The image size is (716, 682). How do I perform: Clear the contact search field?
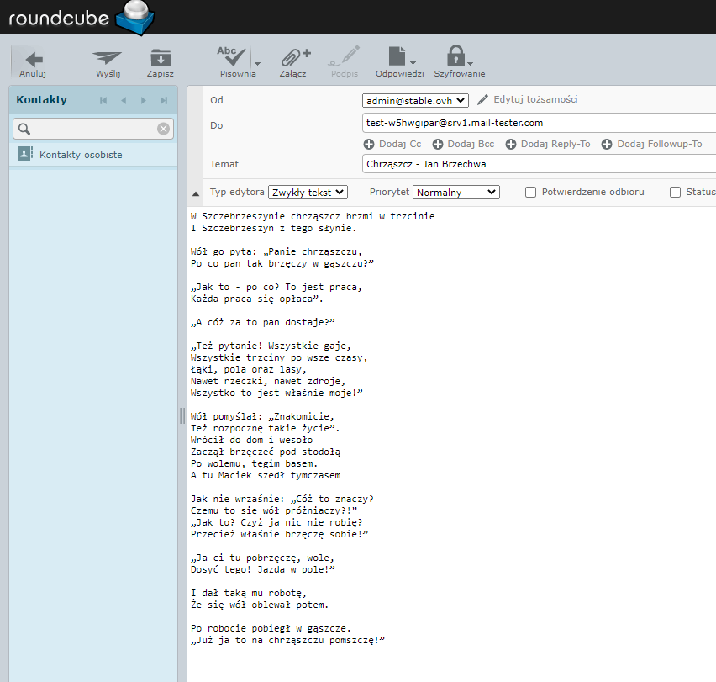pyautogui.click(x=164, y=129)
